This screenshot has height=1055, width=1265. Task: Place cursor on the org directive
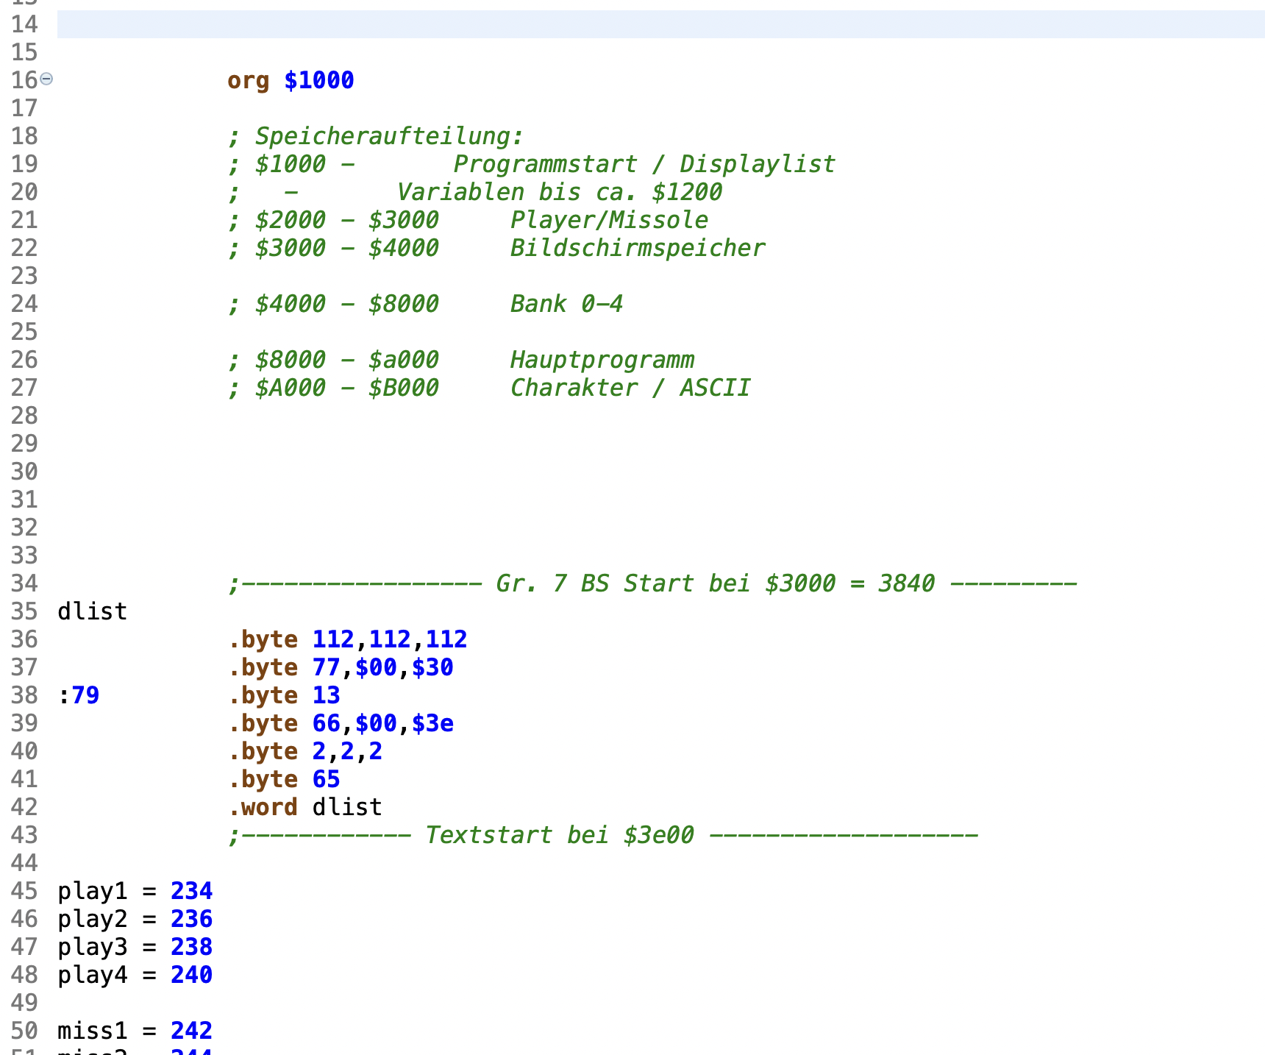pos(248,80)
